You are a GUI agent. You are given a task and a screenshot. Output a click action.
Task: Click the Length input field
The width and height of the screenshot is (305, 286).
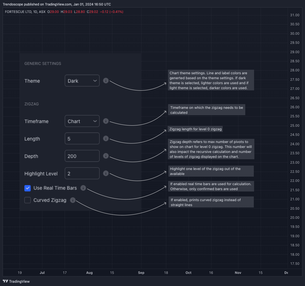pos(82,138)
